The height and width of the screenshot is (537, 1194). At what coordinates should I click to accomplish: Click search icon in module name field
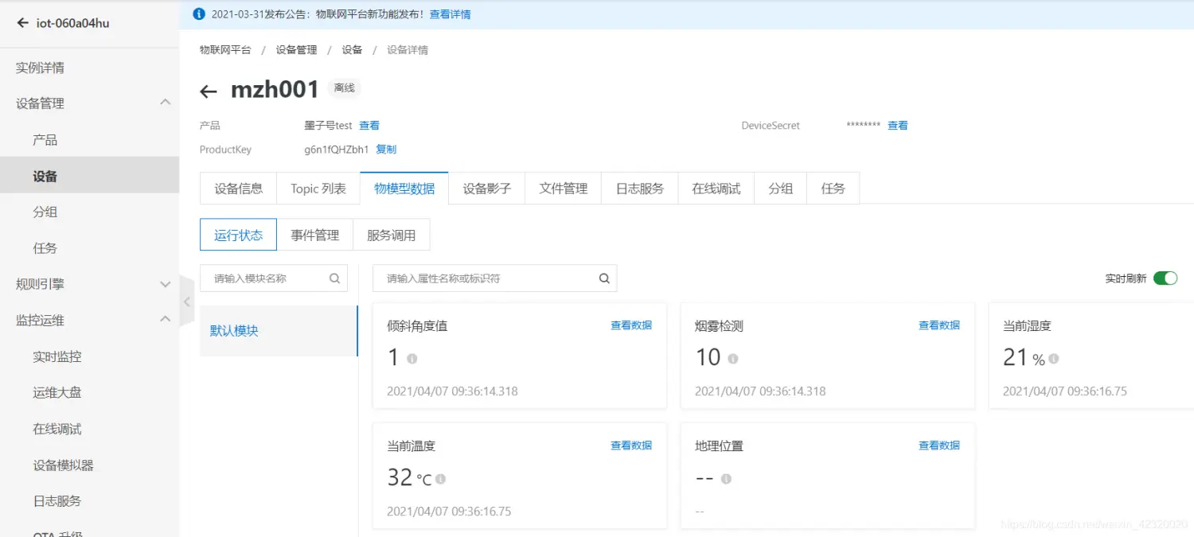pos(335,278)
